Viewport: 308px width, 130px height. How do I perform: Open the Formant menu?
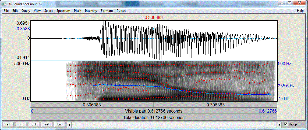pyautogui.click(x=107, y=11)
